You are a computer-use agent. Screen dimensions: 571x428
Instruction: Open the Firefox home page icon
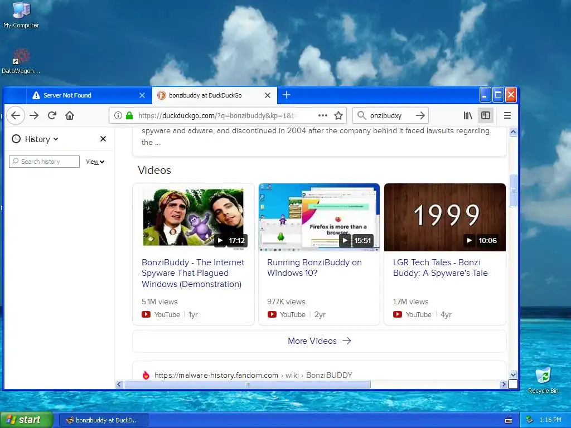pyautogui.click(x=70, y=115)
